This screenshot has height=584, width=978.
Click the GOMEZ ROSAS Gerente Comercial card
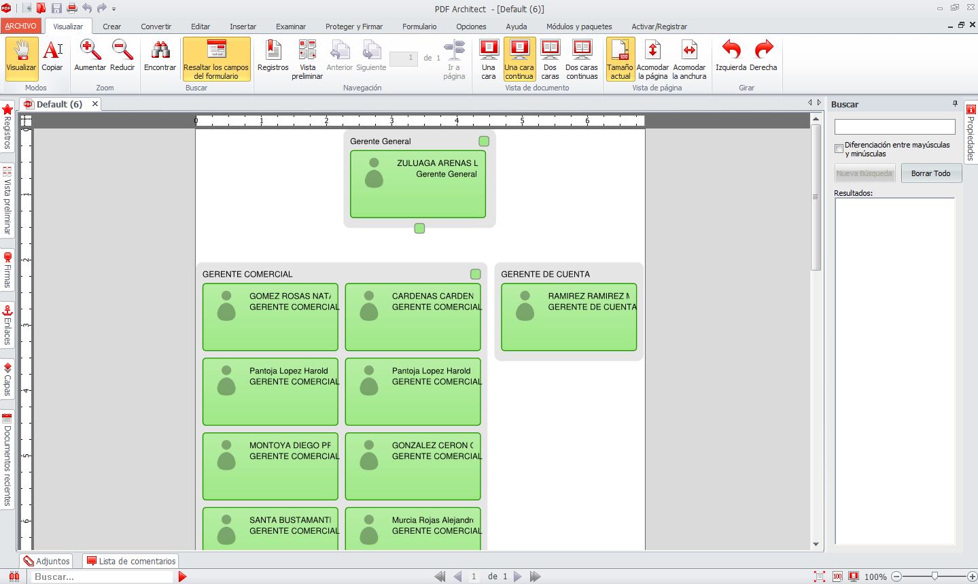point(270,317)
